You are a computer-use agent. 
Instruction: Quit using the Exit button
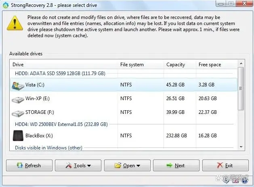[x=225, y=166]
